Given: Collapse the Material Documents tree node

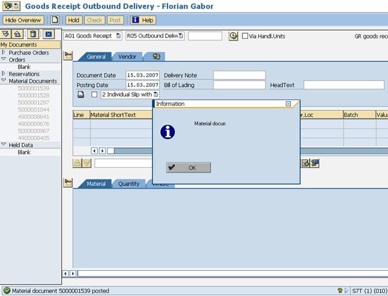Looking at the screenshot, I should [3, 81].
